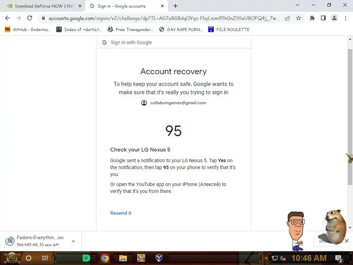Click the Google logo beside Sign in with Google
Viewport: 353px width, 265px height.
[104, 42]
